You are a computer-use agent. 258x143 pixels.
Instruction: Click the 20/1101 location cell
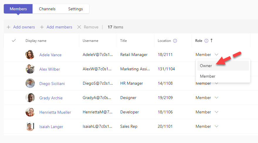pos(165,126)
